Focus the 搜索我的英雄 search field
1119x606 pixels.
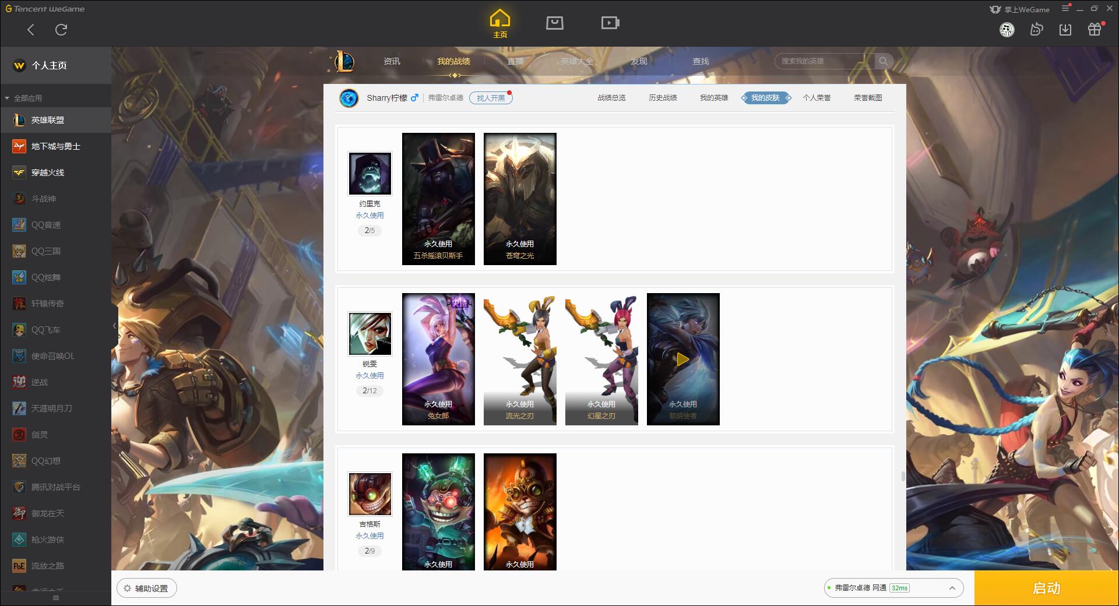(825, 61)
